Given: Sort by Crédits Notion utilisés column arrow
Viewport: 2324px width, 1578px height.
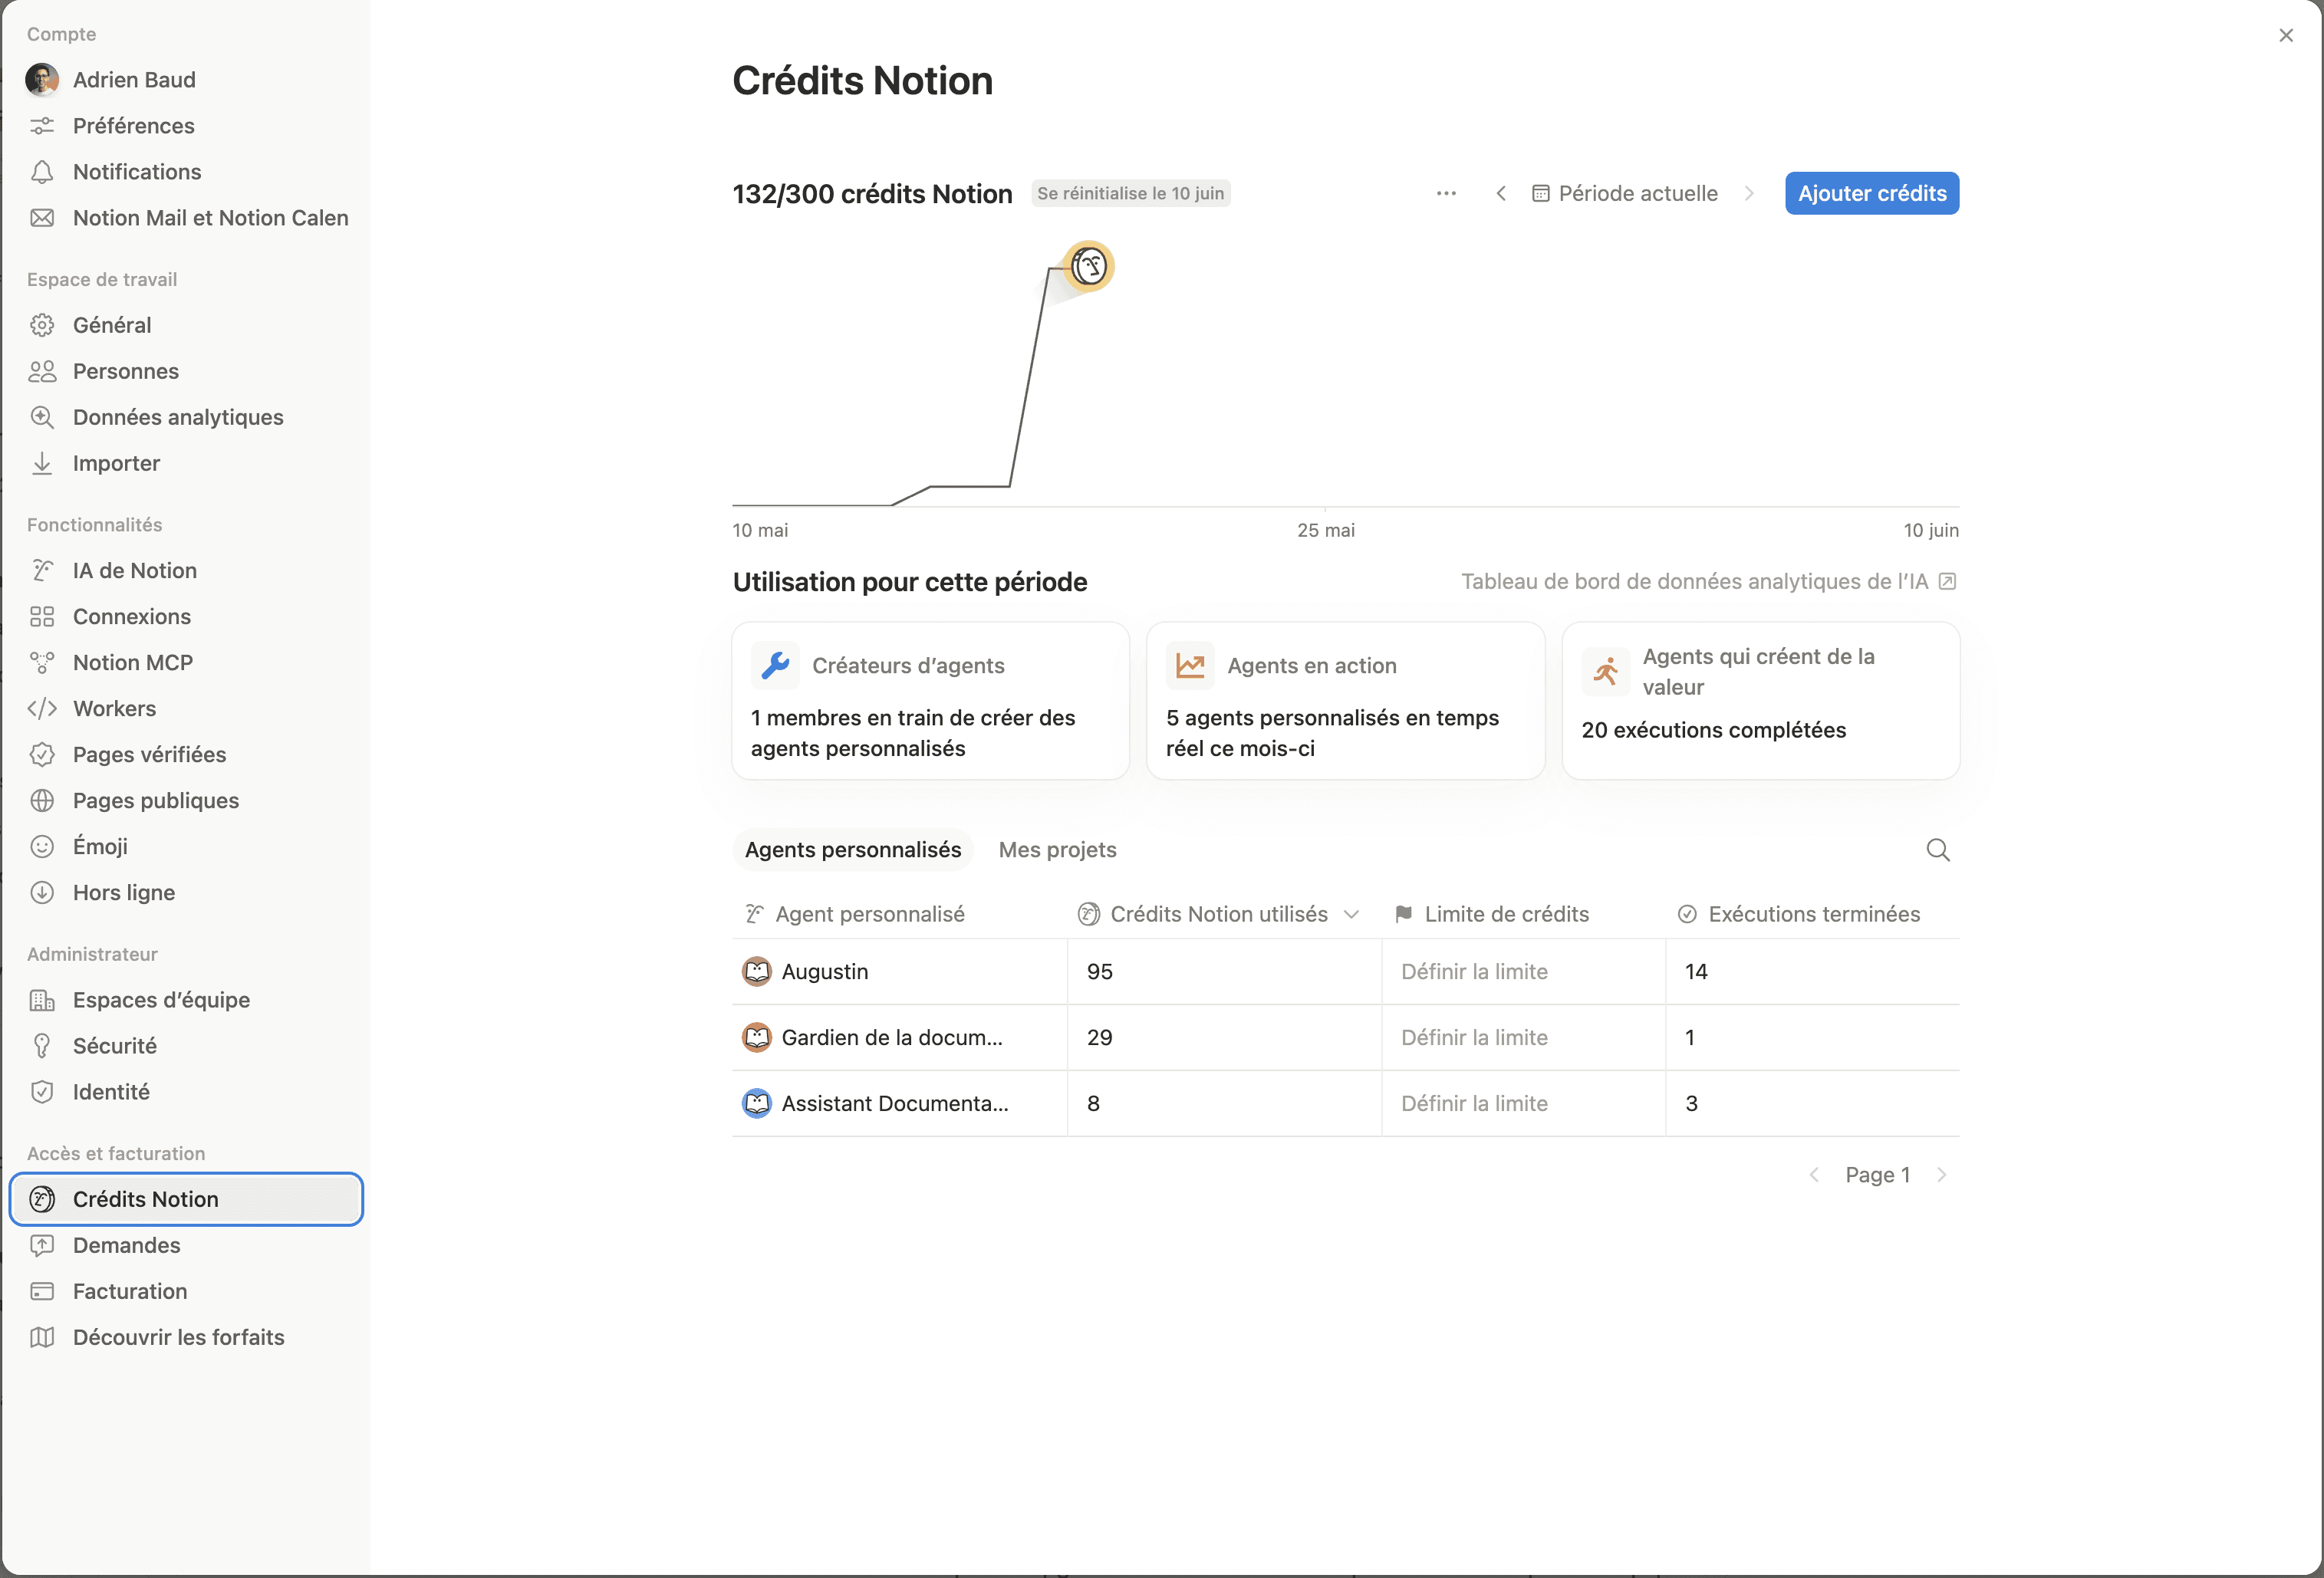Looking at the screenshot, I should click(1352, 914).
